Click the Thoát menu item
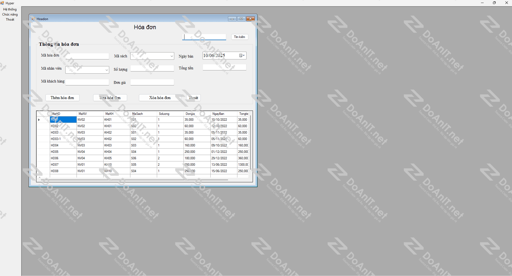Viewport: 512px width, 276px height. tap(10, 20)
